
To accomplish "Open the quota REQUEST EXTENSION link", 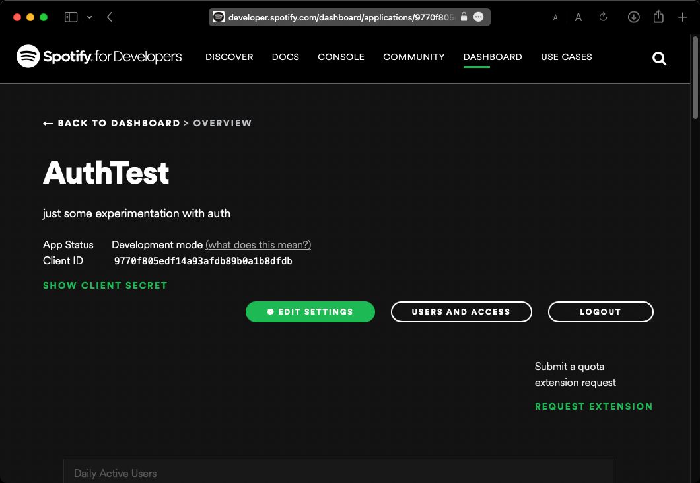I will click(x=594, y=406).
